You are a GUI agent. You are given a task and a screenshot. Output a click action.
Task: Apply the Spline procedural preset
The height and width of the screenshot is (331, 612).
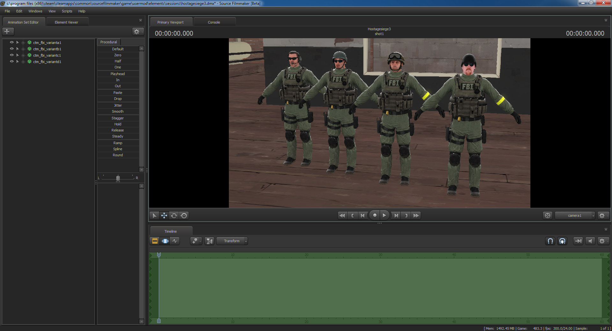pyautogui.click(x=118, y=149)
